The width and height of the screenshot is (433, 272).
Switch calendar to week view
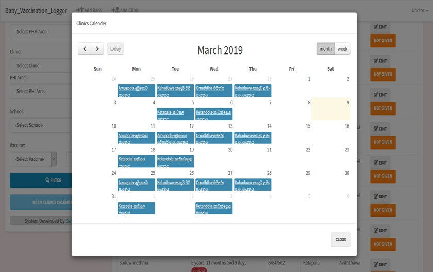point(342,49)
